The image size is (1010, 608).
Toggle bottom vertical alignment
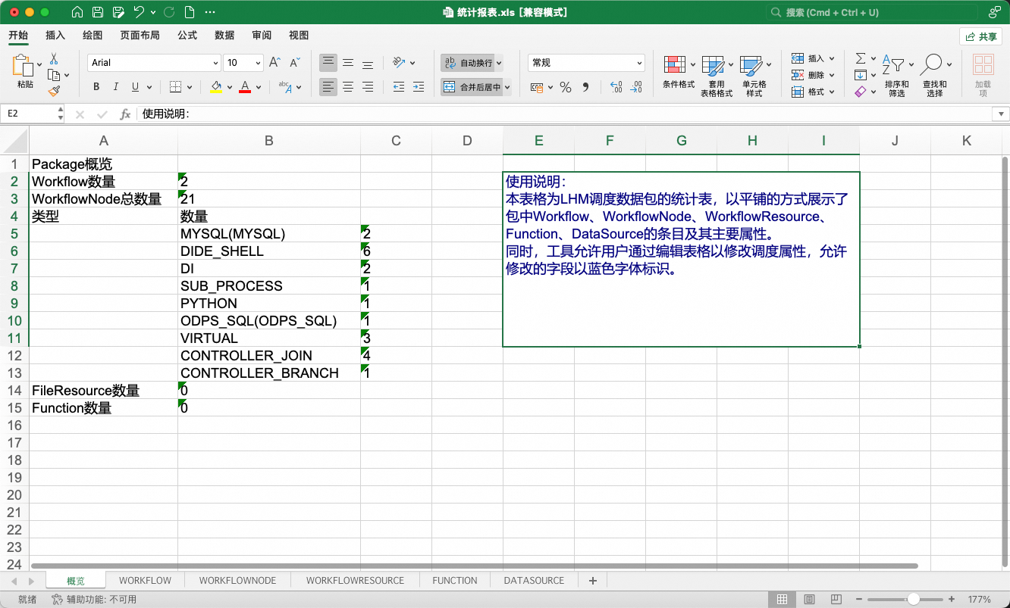click(x=368, y=63)
